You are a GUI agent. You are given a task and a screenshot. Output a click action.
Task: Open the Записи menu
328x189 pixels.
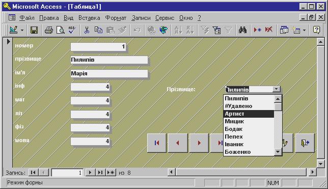(141, 18)
